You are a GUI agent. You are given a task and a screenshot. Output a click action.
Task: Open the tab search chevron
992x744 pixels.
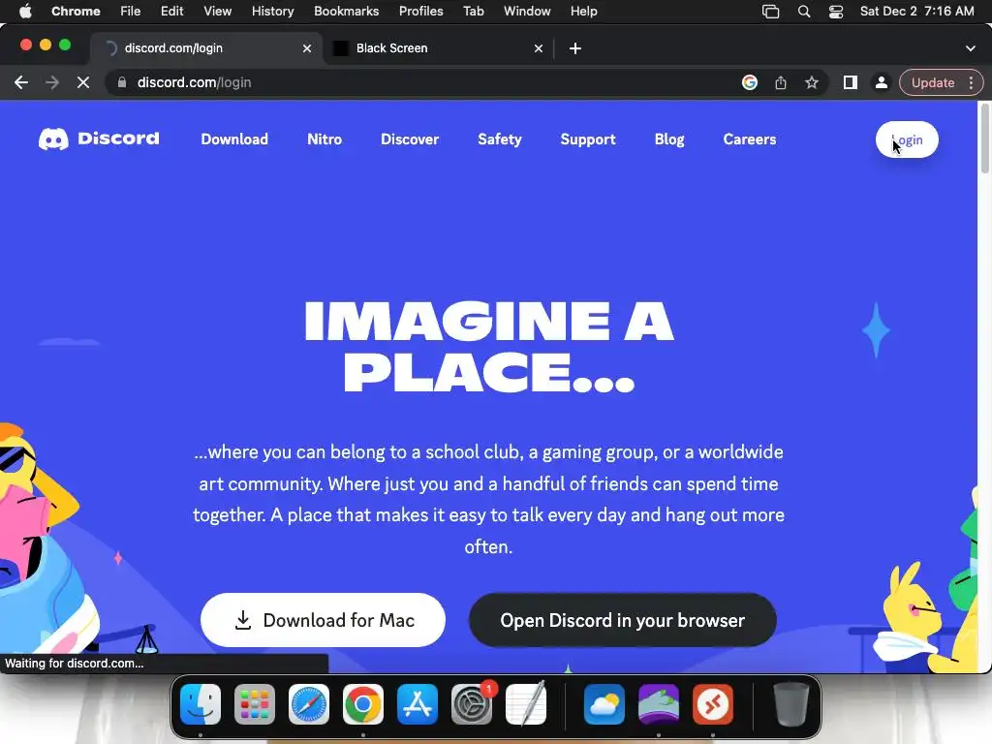point(971,48)
